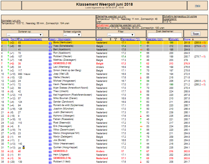209x164 pixels.
Task: Open the Help link
Action: [197, 6]
